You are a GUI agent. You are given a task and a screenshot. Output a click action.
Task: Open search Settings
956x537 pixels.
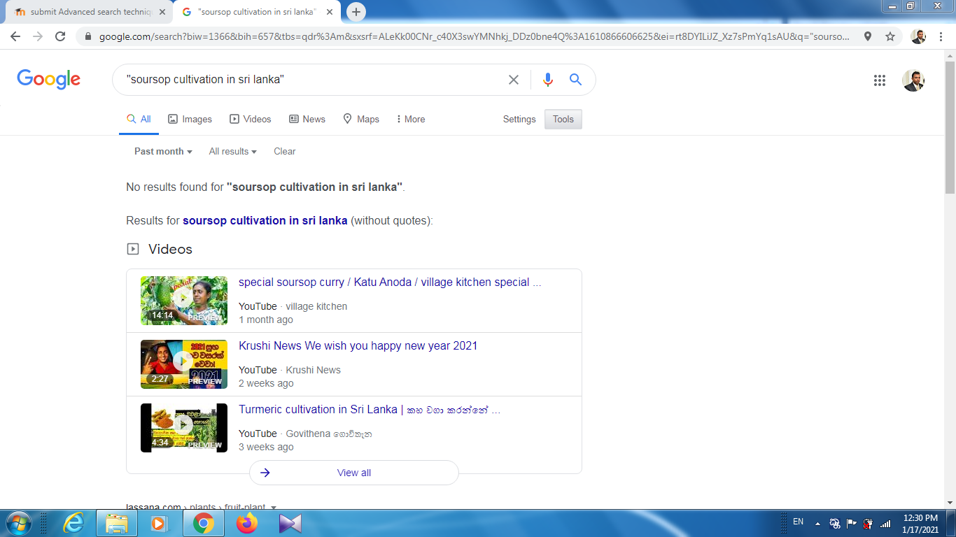pos(519,120)
